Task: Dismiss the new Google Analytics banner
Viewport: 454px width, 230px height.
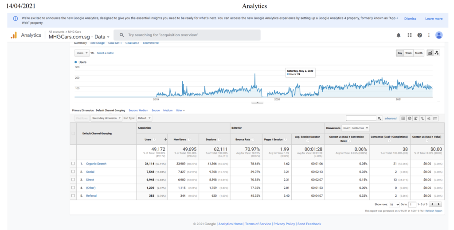Action: click(410, 19)
